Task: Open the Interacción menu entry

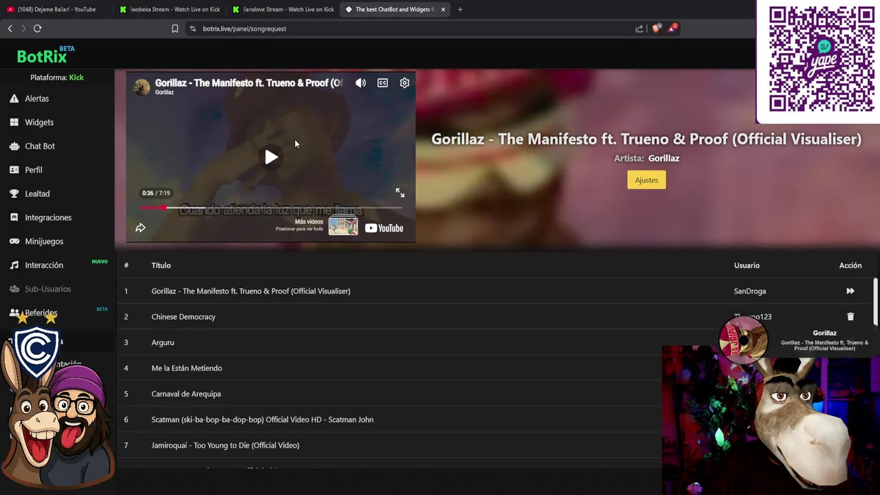Action: point(44,265)
